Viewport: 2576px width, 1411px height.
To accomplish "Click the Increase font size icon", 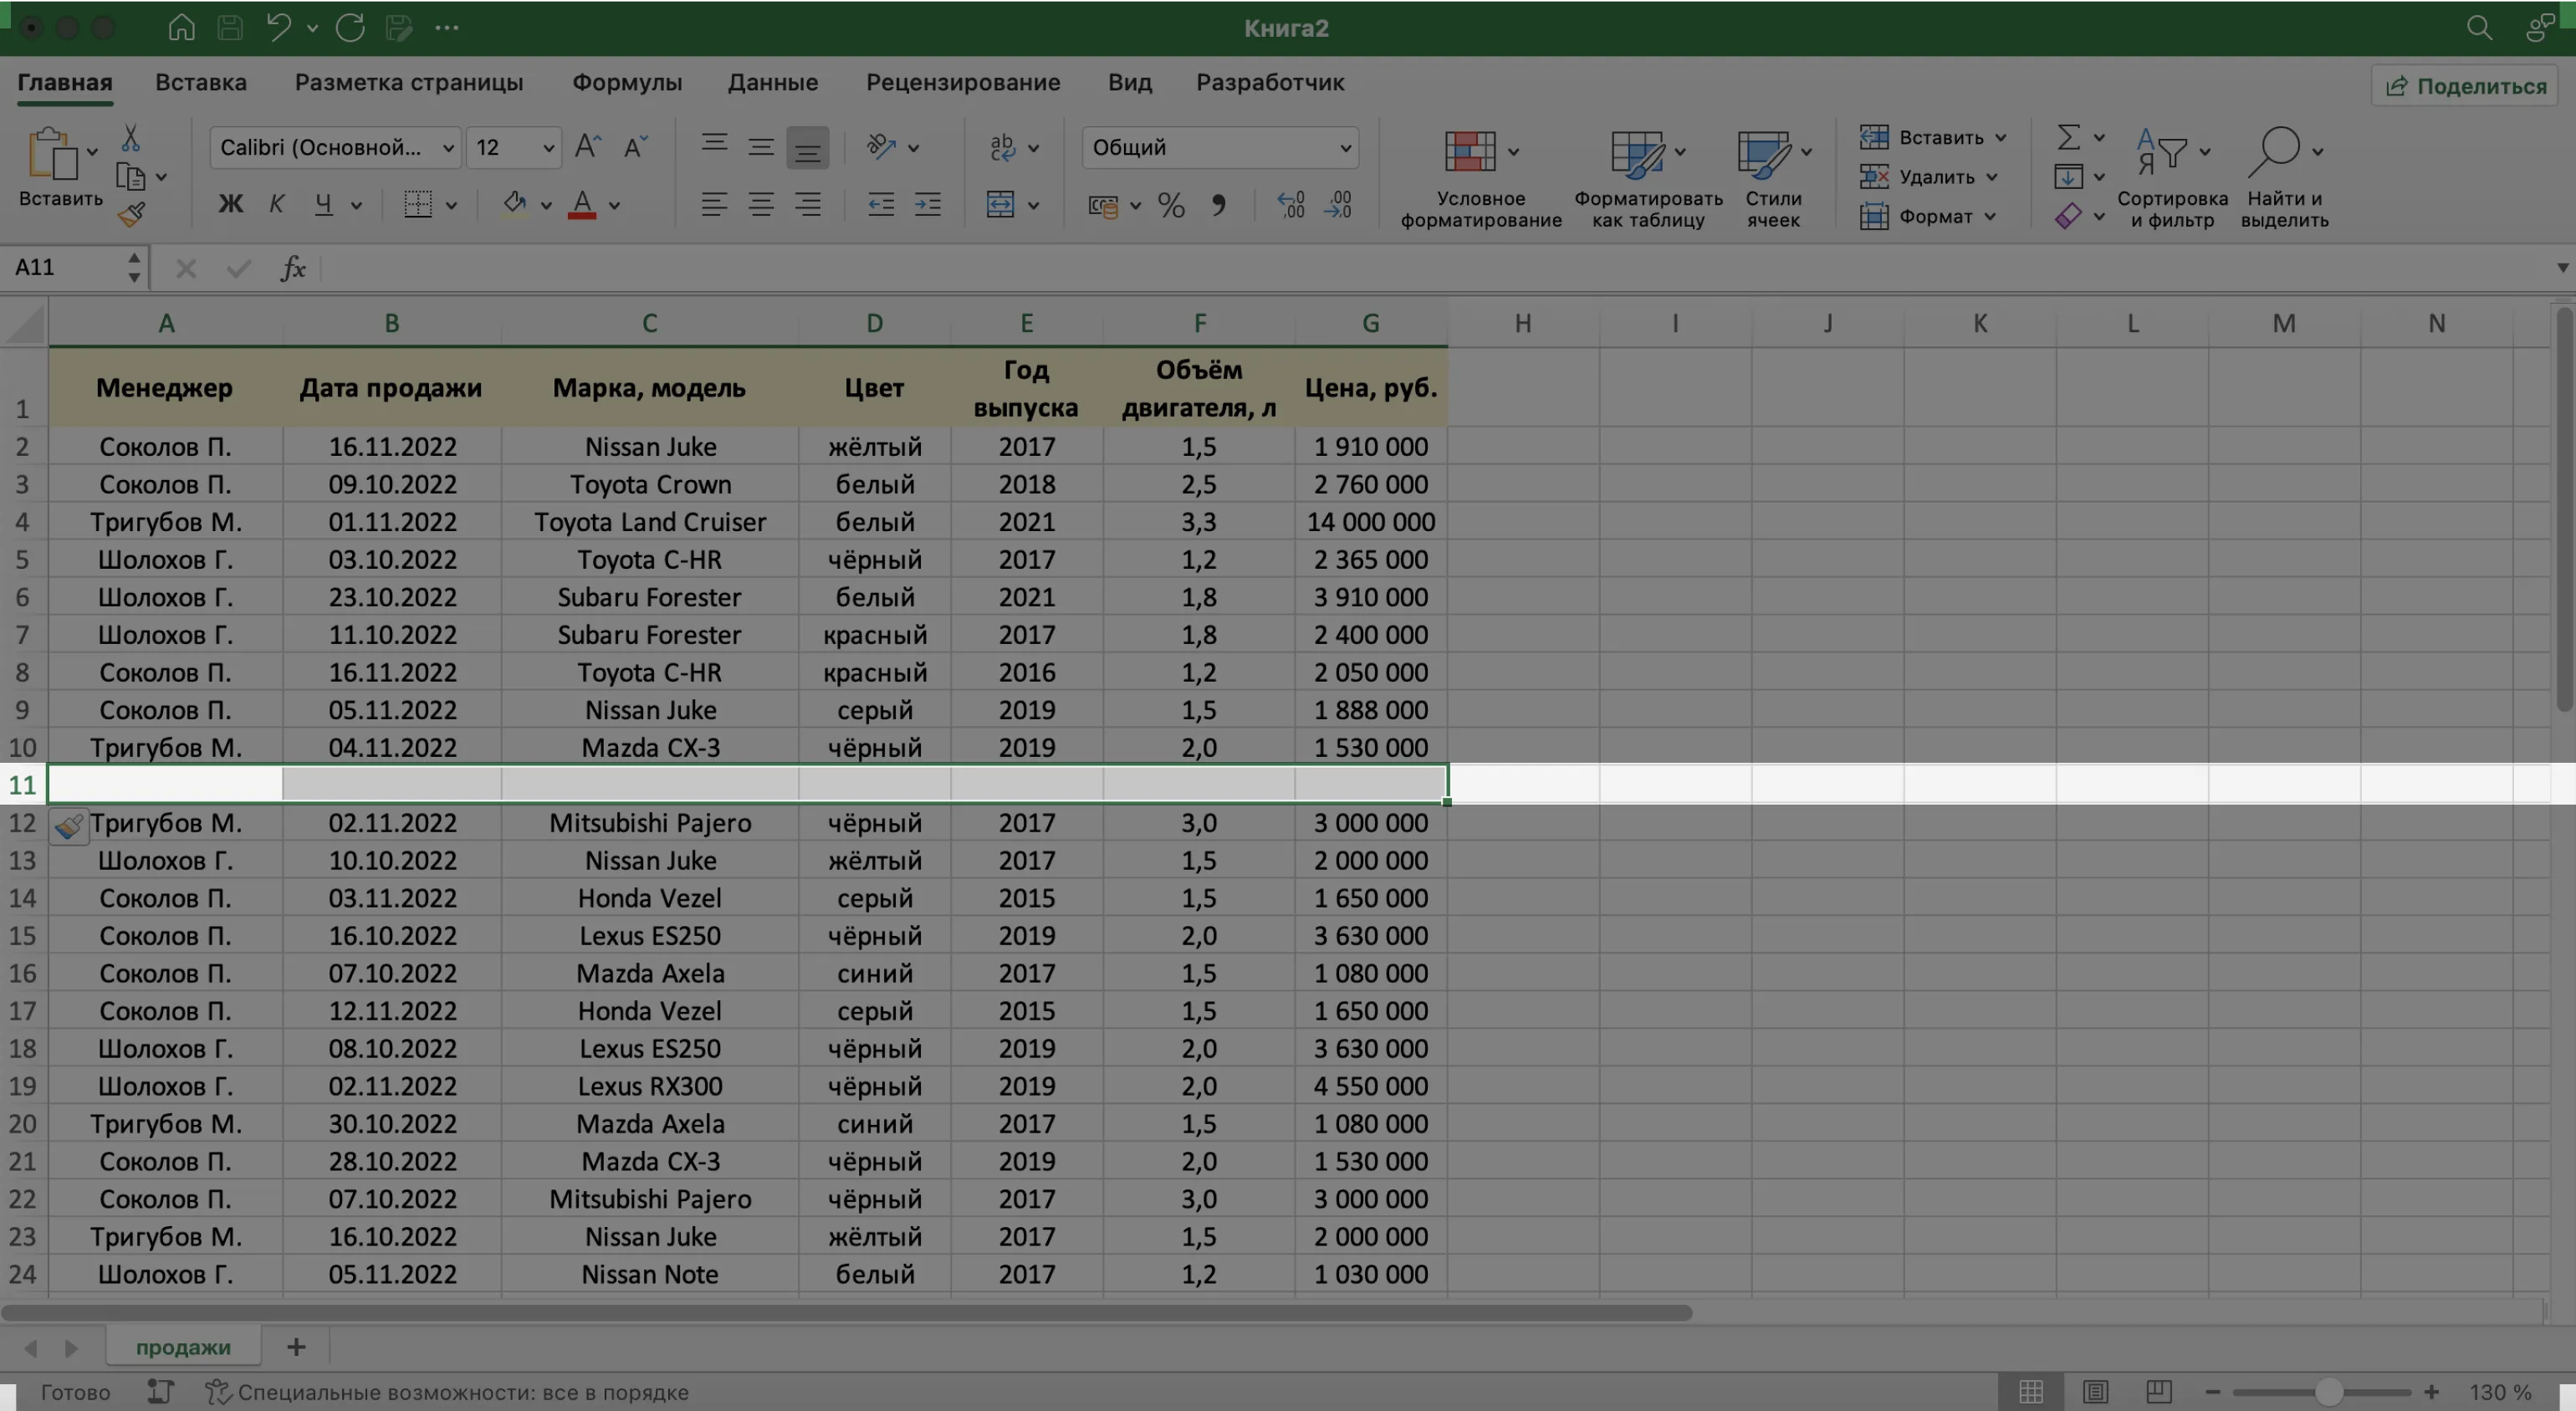I will (587, 147).
